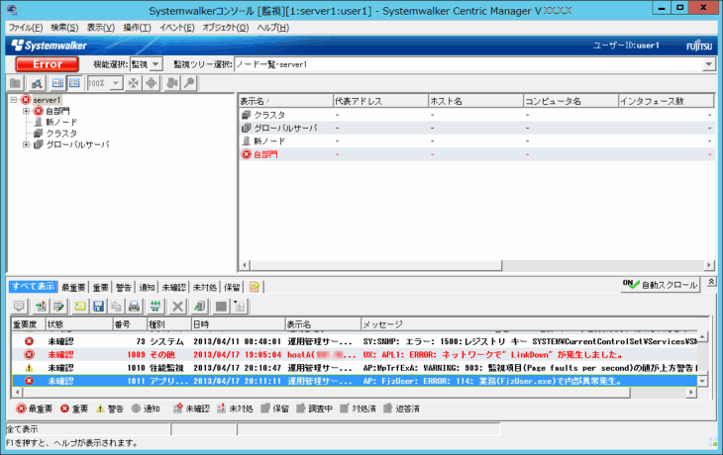Click the green arrow event action icon
This screenshot has width=723, height=455.
click(41, 306)
